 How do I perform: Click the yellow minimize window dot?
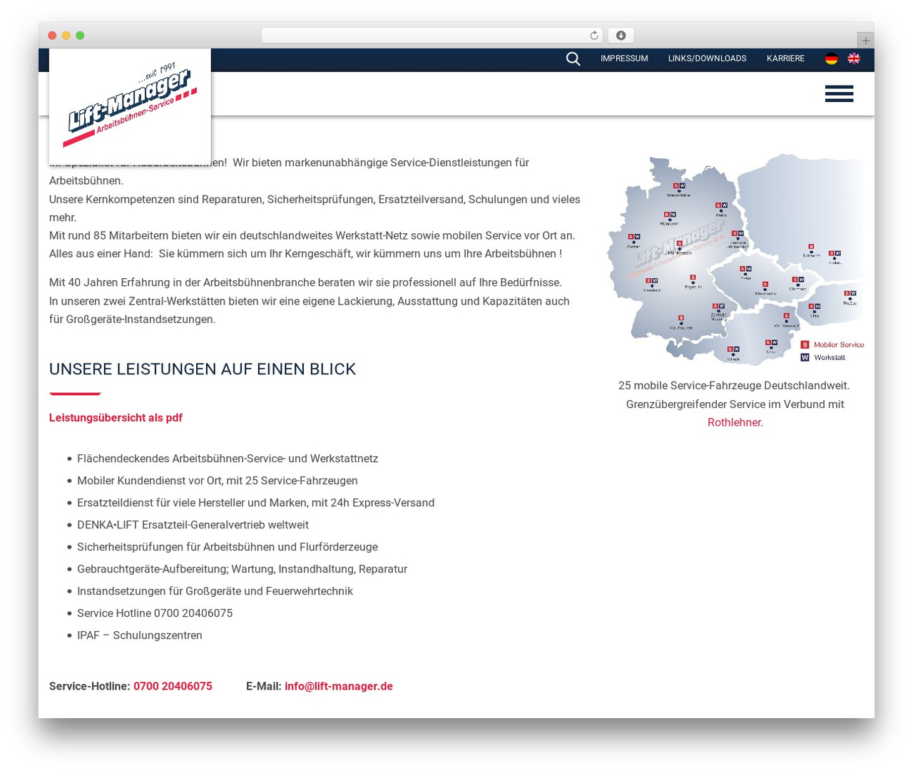pyautogui.click(x=66, y=36)
